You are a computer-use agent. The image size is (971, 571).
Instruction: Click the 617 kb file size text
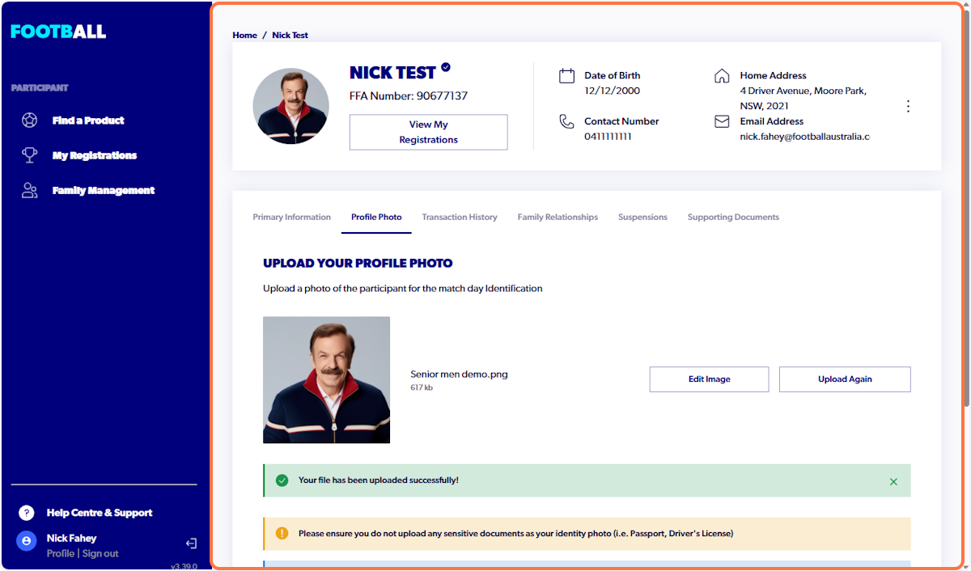422,388
